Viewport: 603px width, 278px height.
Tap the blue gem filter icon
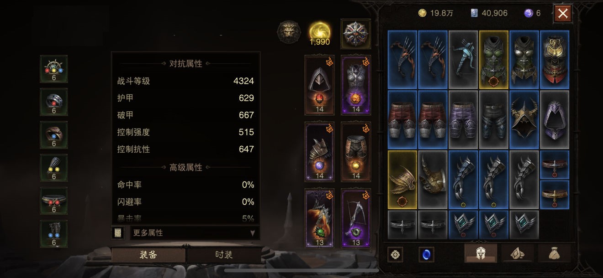[427, 254]
